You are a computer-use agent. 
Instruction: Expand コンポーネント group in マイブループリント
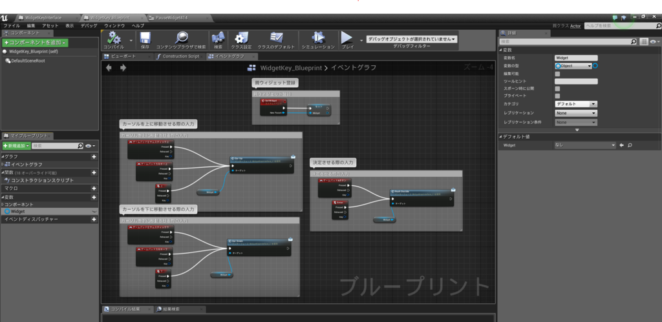coord(3,205)
